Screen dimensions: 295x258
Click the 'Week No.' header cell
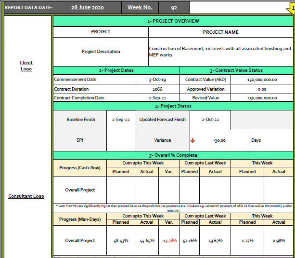(140, 8)
